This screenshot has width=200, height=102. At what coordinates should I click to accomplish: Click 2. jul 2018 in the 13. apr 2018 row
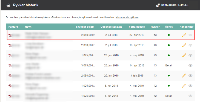[111, 45]
